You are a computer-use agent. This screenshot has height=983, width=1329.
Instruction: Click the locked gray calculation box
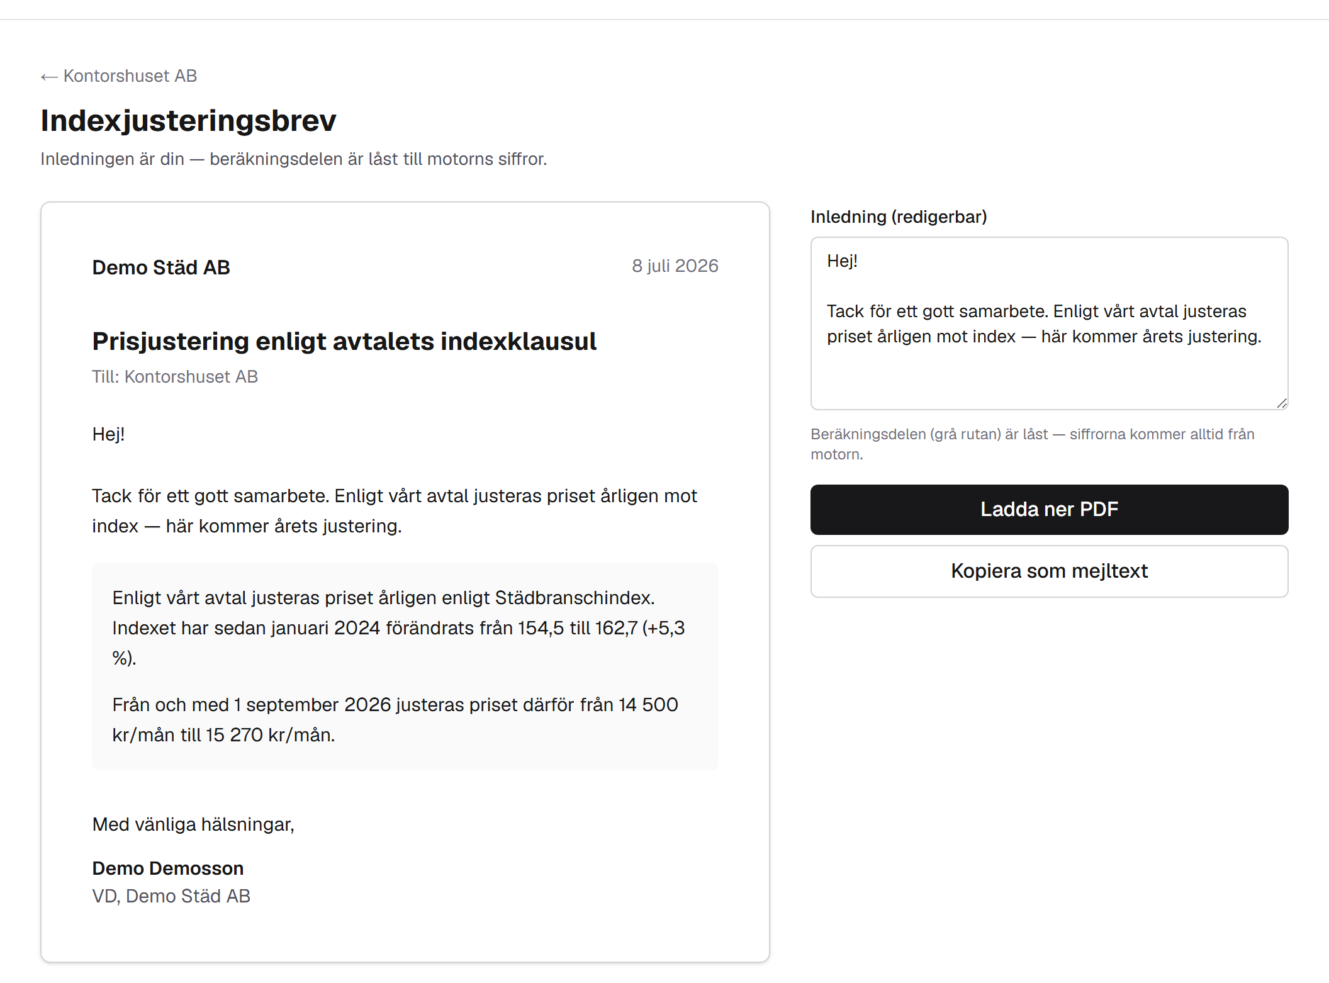point(405,666)
